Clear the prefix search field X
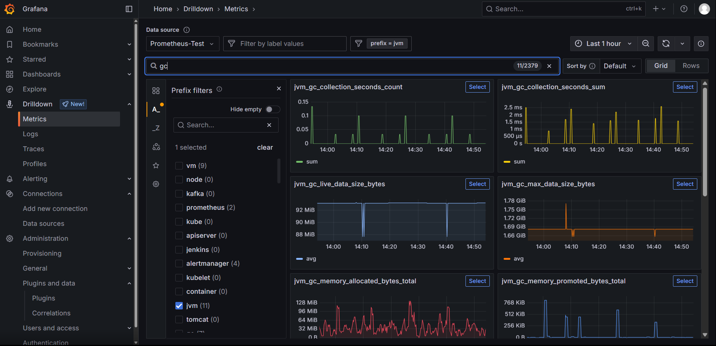The width and height of the screenshot is (716, 346). pyautogui.click(x=269, y=125)
